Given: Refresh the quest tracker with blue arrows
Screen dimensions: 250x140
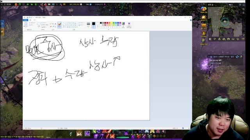Looking at the screenshot, I should 237,57.
